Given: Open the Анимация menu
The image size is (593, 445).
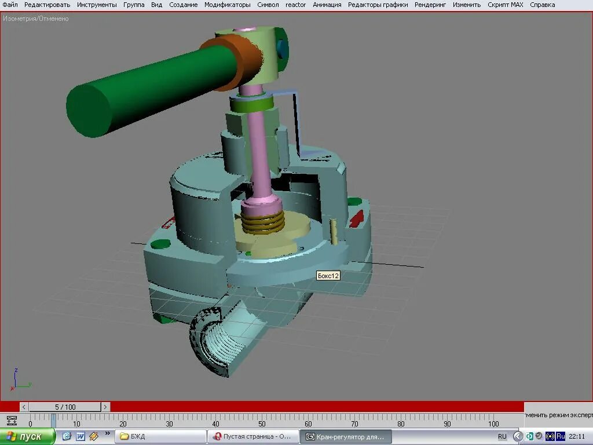Looking at the screenshot, I should point(327,4).
